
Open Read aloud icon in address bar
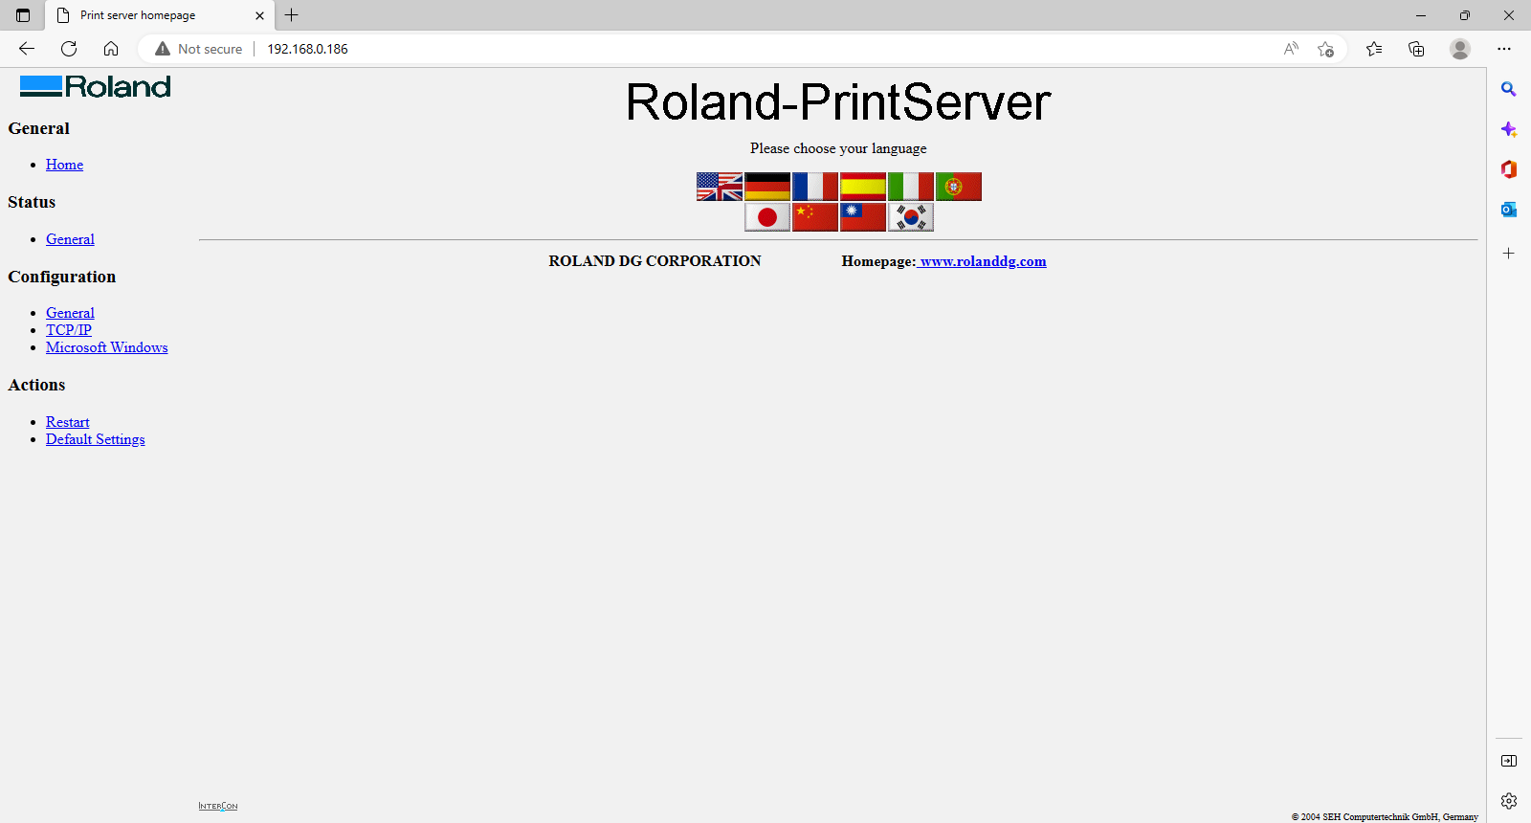(1291, 49)
